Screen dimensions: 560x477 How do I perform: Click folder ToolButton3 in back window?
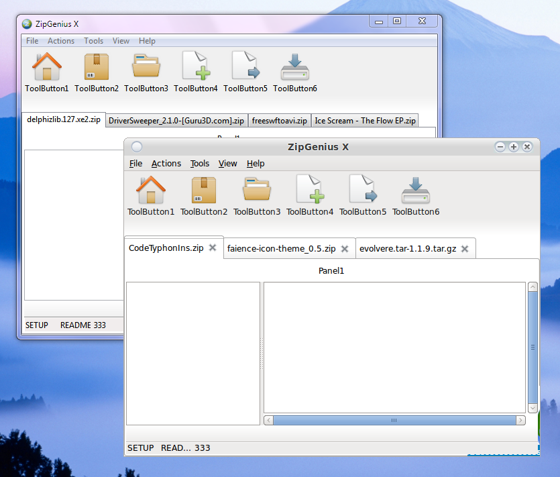pyautogui.click(x=146, y=72)
